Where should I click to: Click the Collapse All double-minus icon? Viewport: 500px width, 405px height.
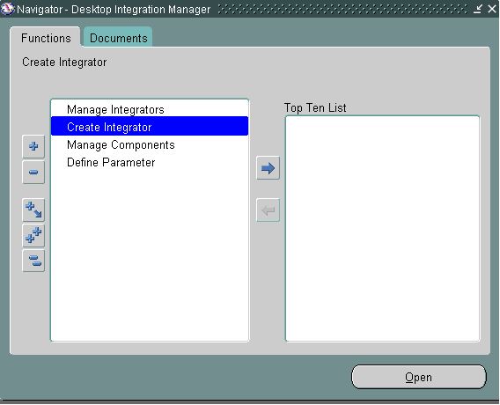point(33,261)
